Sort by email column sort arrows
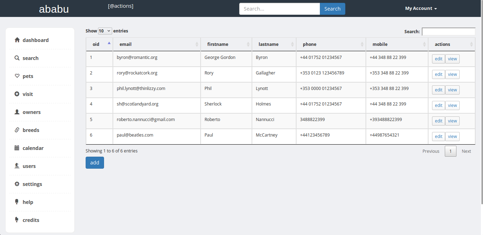483x235 pixels. [x=197, y=44]
